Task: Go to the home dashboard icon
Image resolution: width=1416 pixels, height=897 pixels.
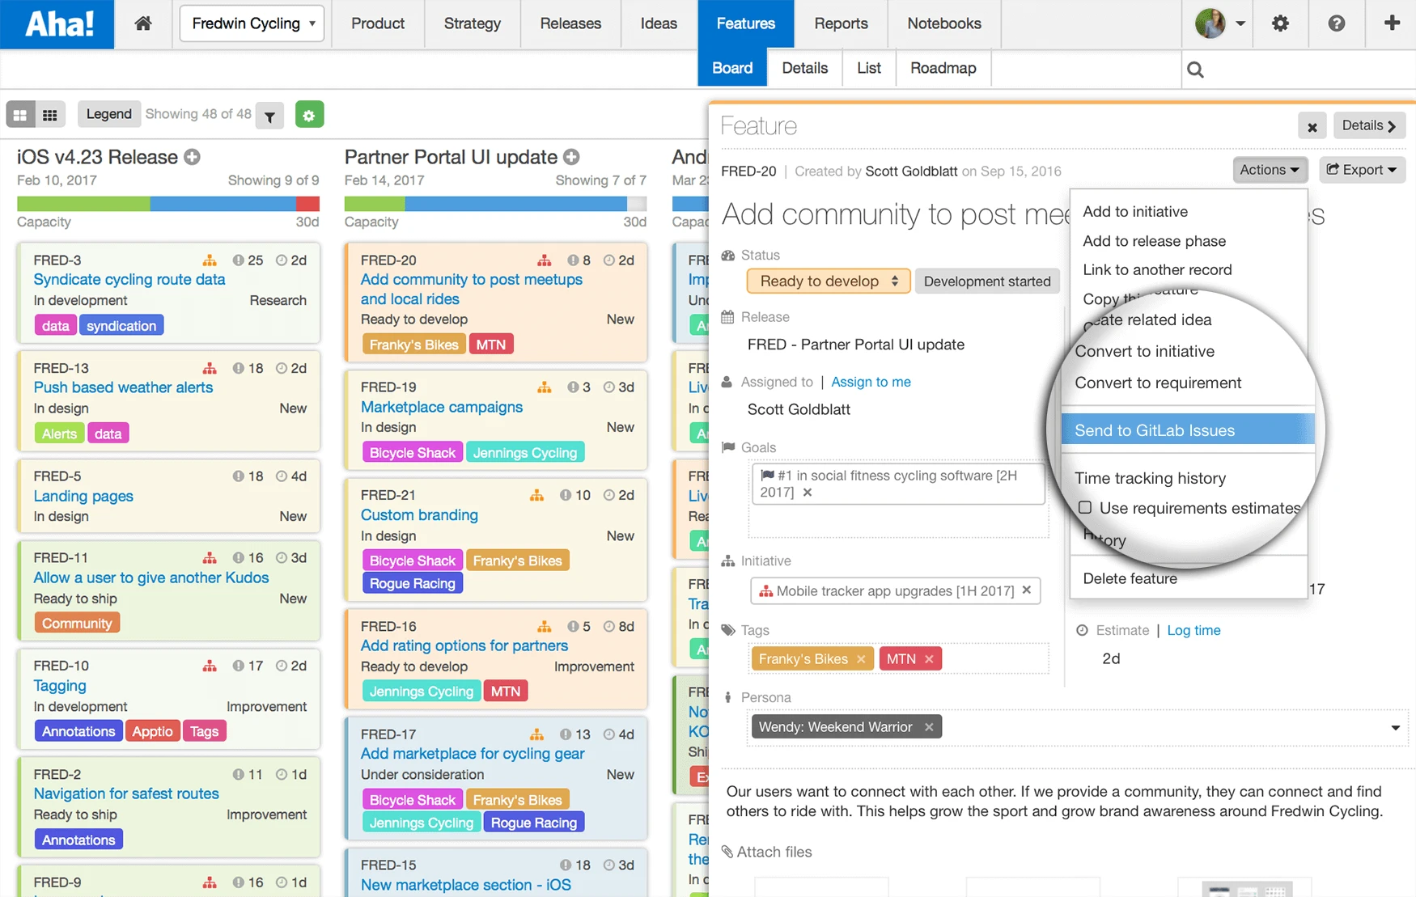Action: [143, 23]
